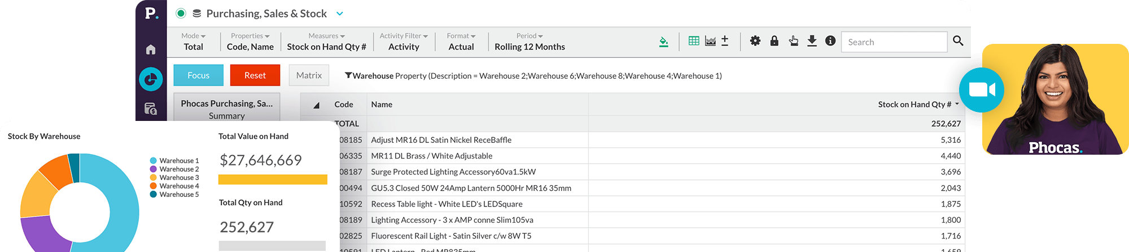This screenshot has width=1129, height=252.
Task: Click the red Reset button
Action: click(255, 75)
